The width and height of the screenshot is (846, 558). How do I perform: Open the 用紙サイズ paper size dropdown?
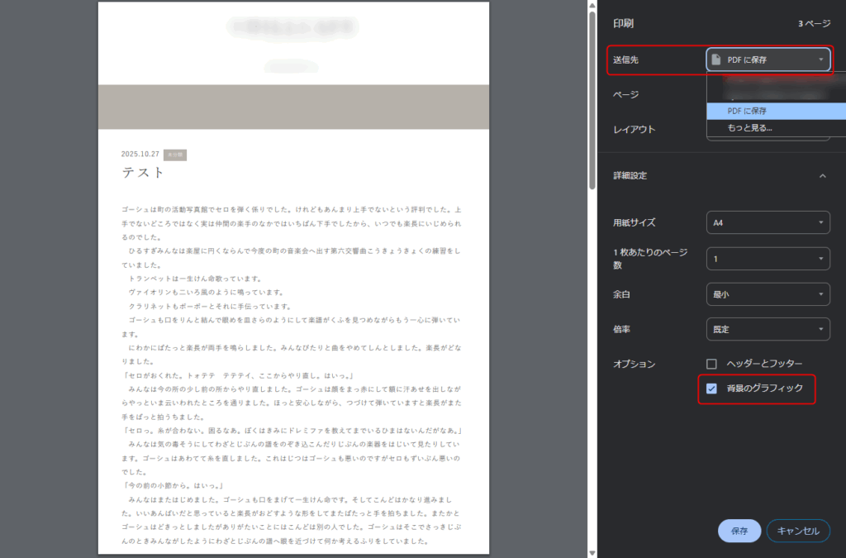click(768, 222)
